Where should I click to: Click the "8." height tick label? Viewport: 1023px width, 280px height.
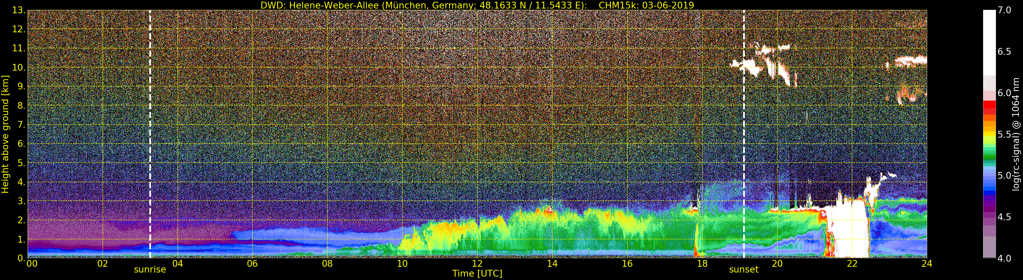21,106
